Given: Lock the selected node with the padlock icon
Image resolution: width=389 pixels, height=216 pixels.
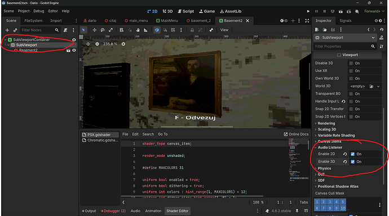Looking at the screenshot, I should pos(192,30).
